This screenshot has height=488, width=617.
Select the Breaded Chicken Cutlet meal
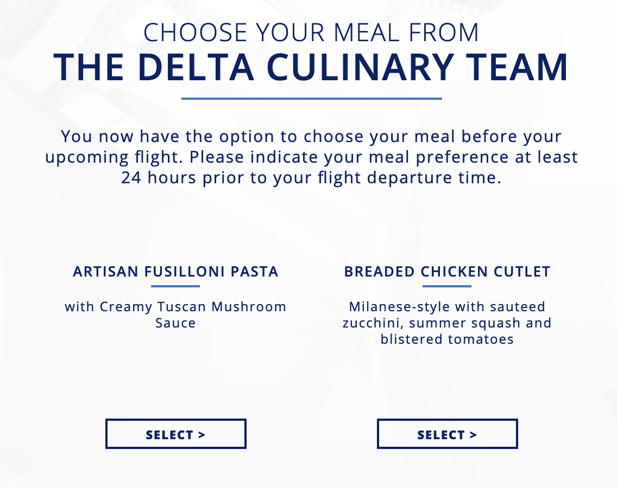pyautogui.click(x=447, y=434)
